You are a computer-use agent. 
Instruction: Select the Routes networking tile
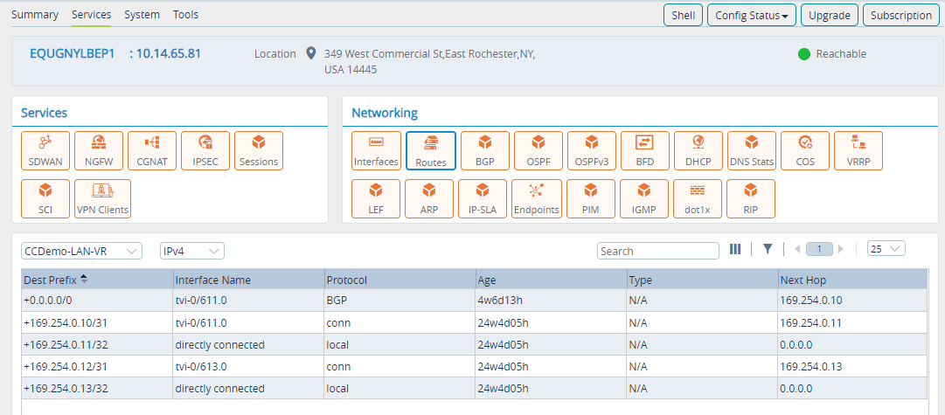click(x=431, y=150)
